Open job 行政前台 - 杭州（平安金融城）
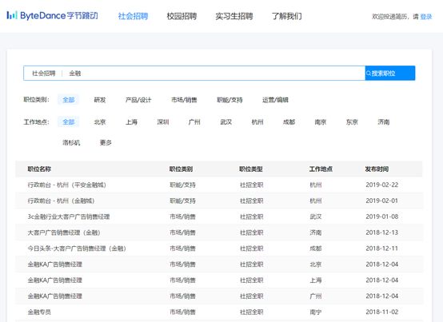This screenshot has width=443, height=322. tap(66, 185)
